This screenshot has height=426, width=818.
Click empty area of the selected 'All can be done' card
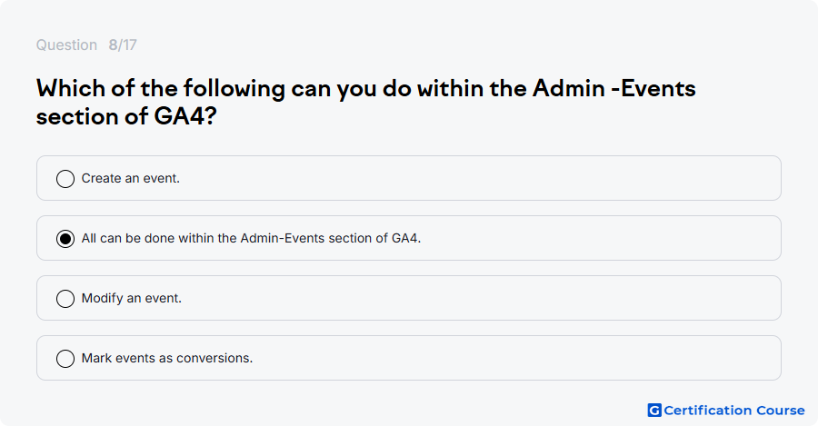click(x=574, y=238)
